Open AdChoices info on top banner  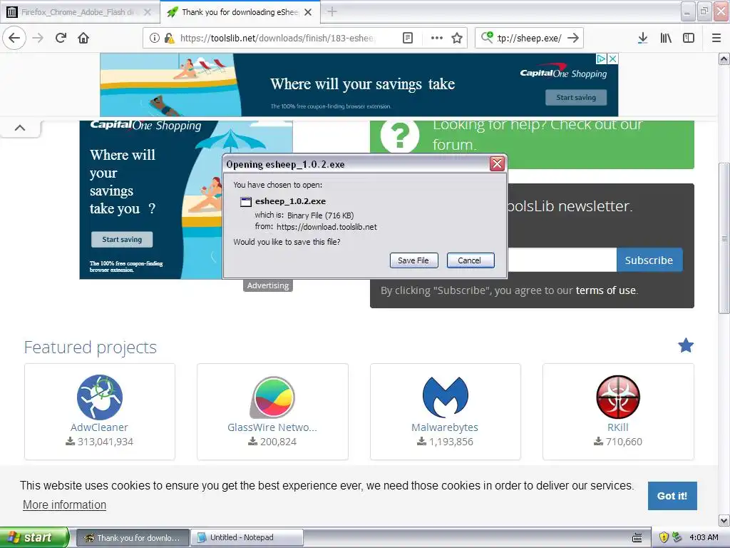pos(601,59)
